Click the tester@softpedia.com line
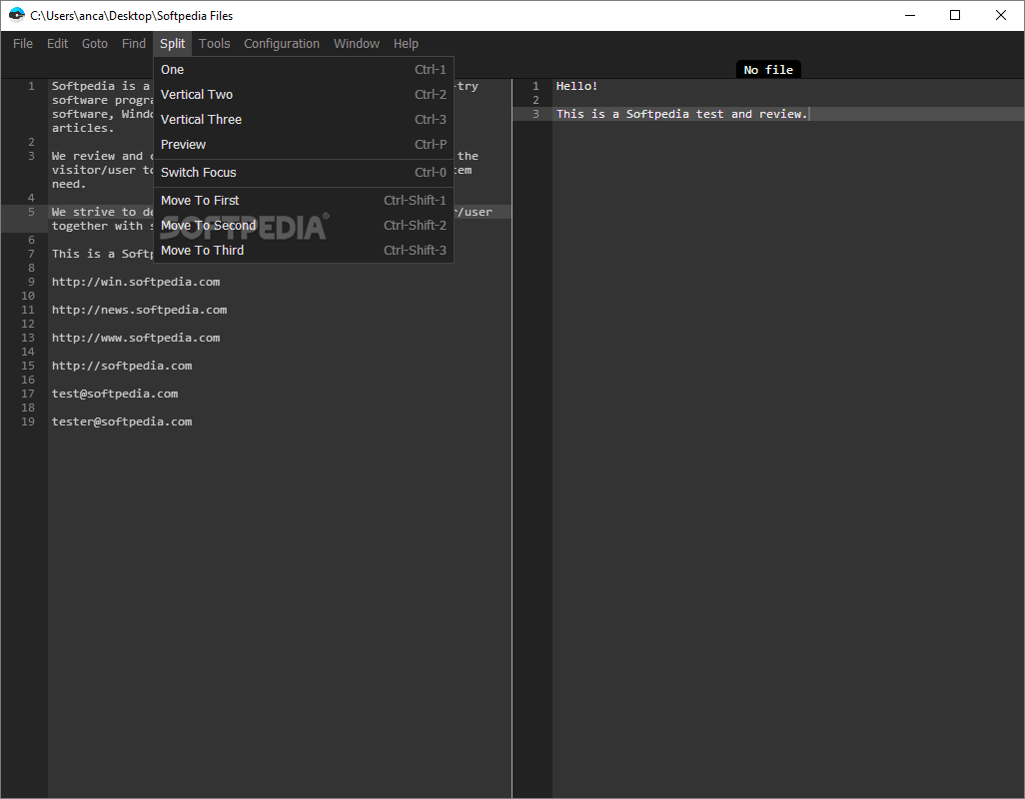Screen dimensions: 1025x799 [x=122, y=421]
